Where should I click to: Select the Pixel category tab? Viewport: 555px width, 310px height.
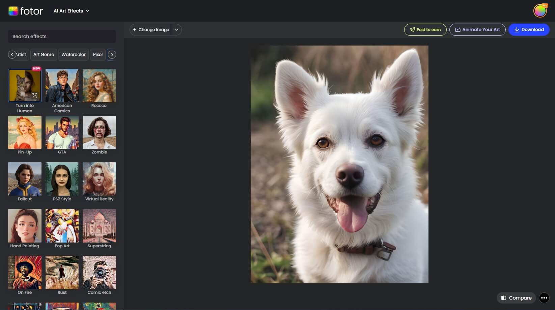click(98, 54)
